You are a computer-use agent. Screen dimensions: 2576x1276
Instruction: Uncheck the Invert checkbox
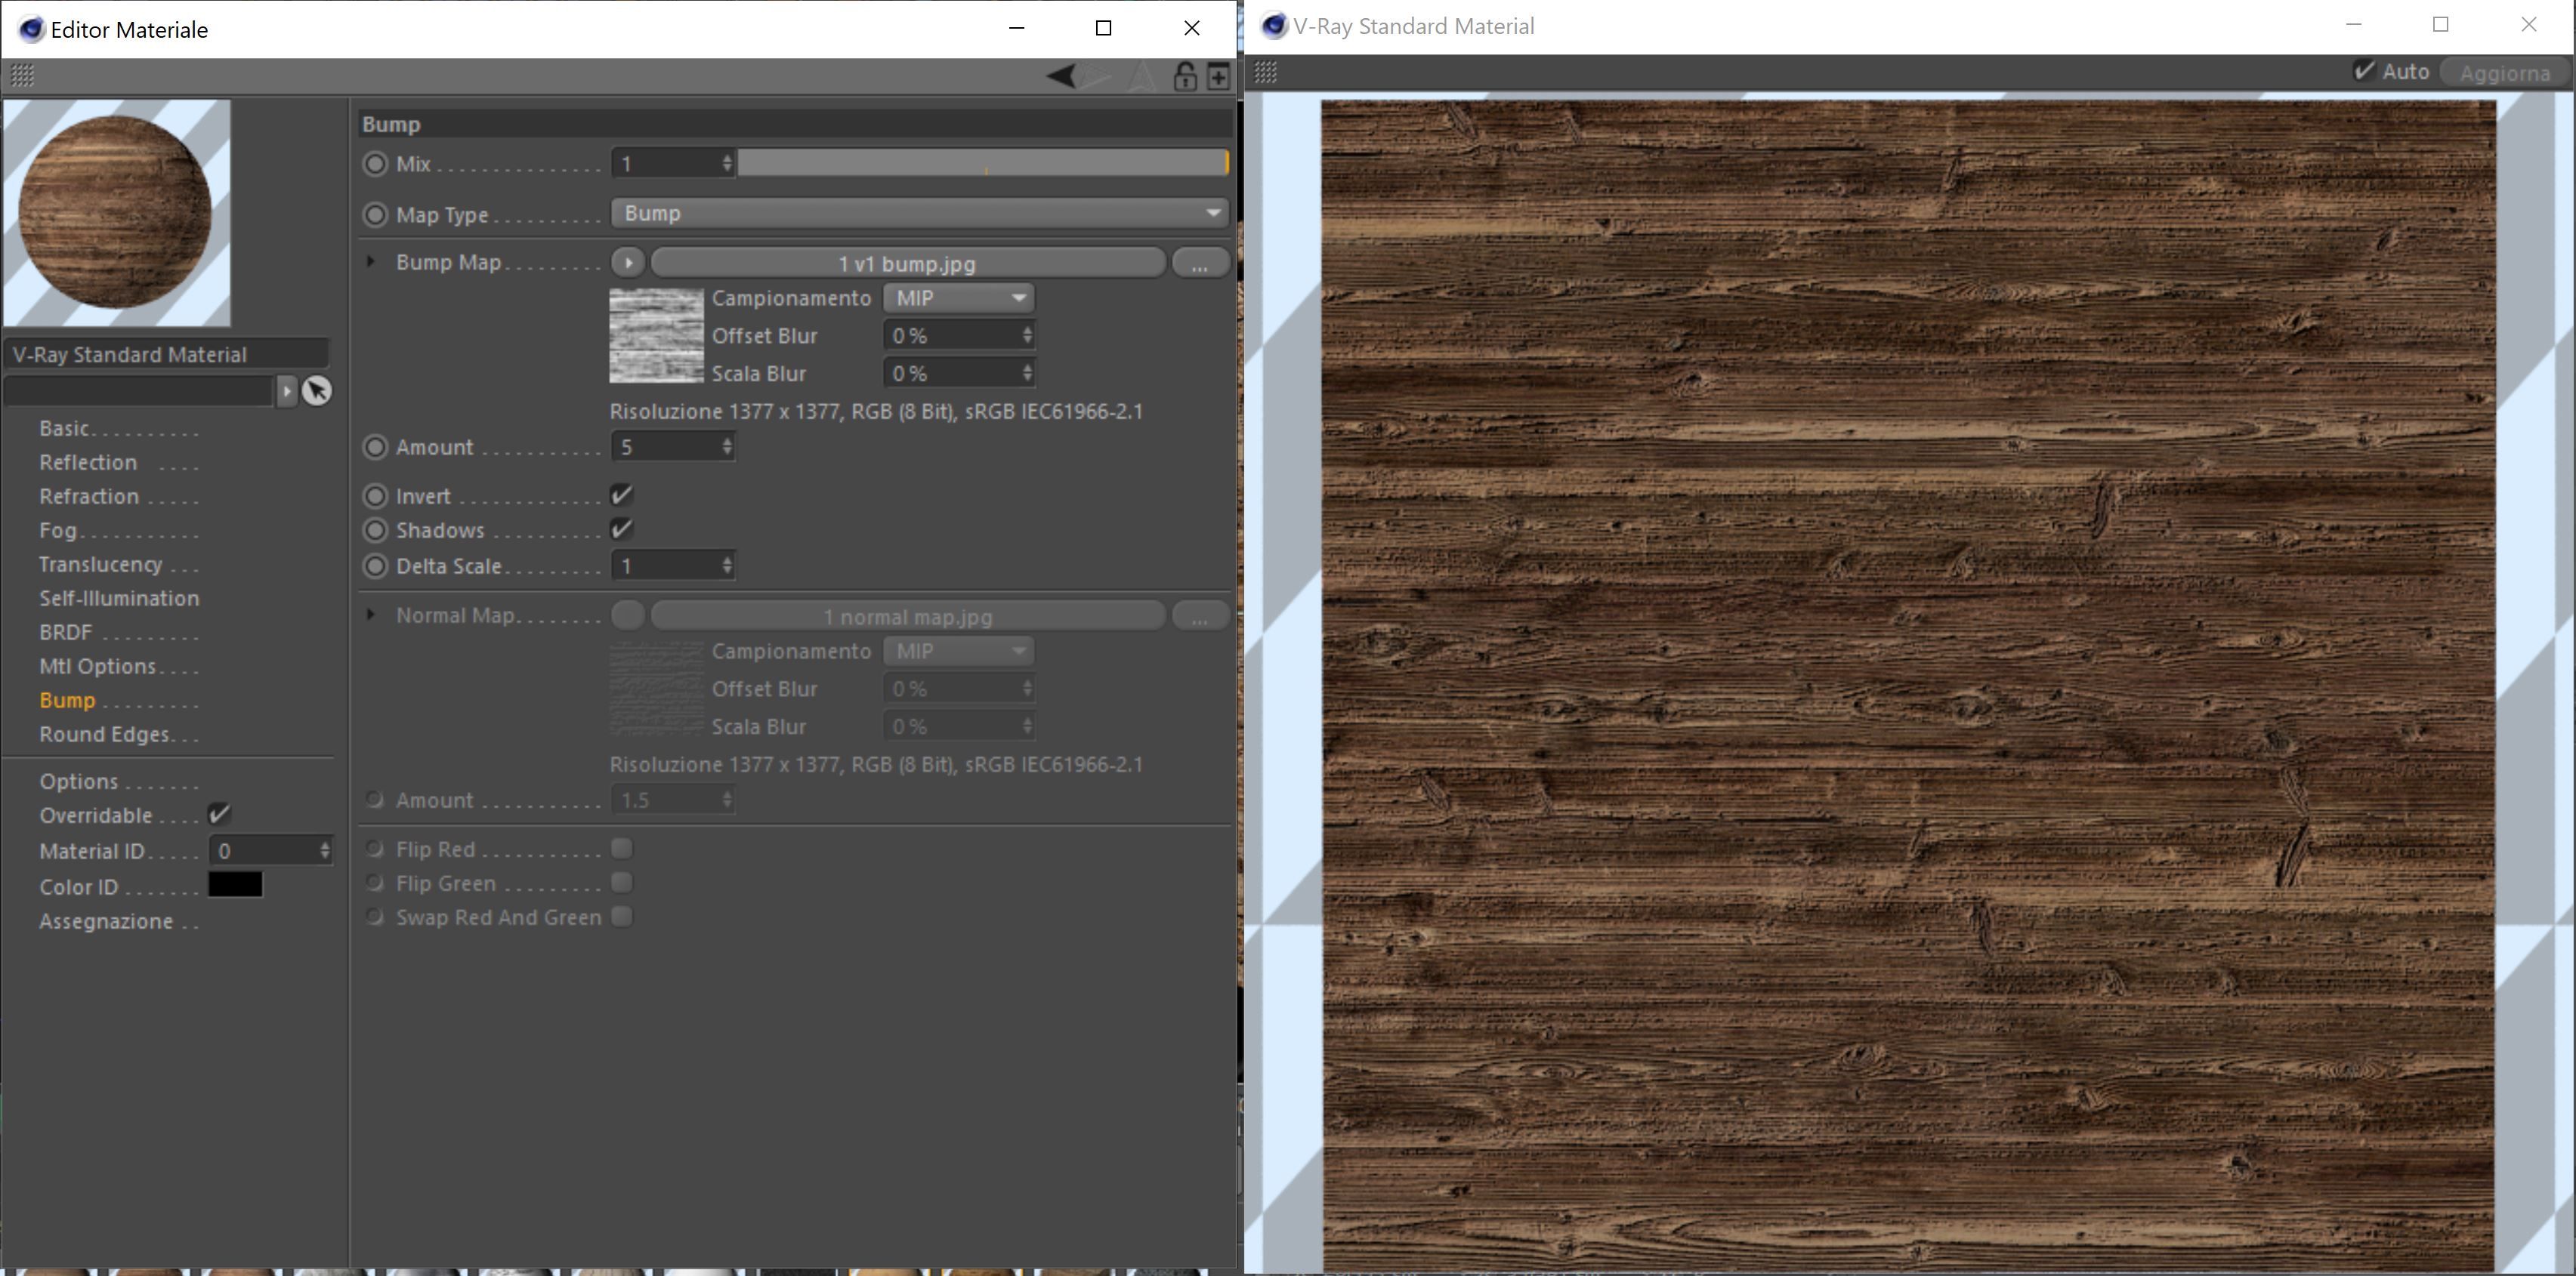click(621, 495)
